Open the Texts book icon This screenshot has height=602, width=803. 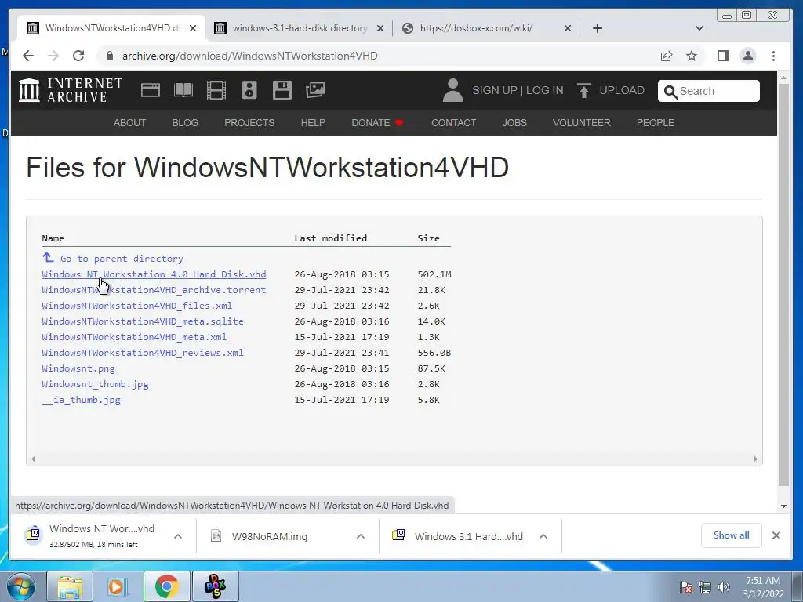coord(183,90)
